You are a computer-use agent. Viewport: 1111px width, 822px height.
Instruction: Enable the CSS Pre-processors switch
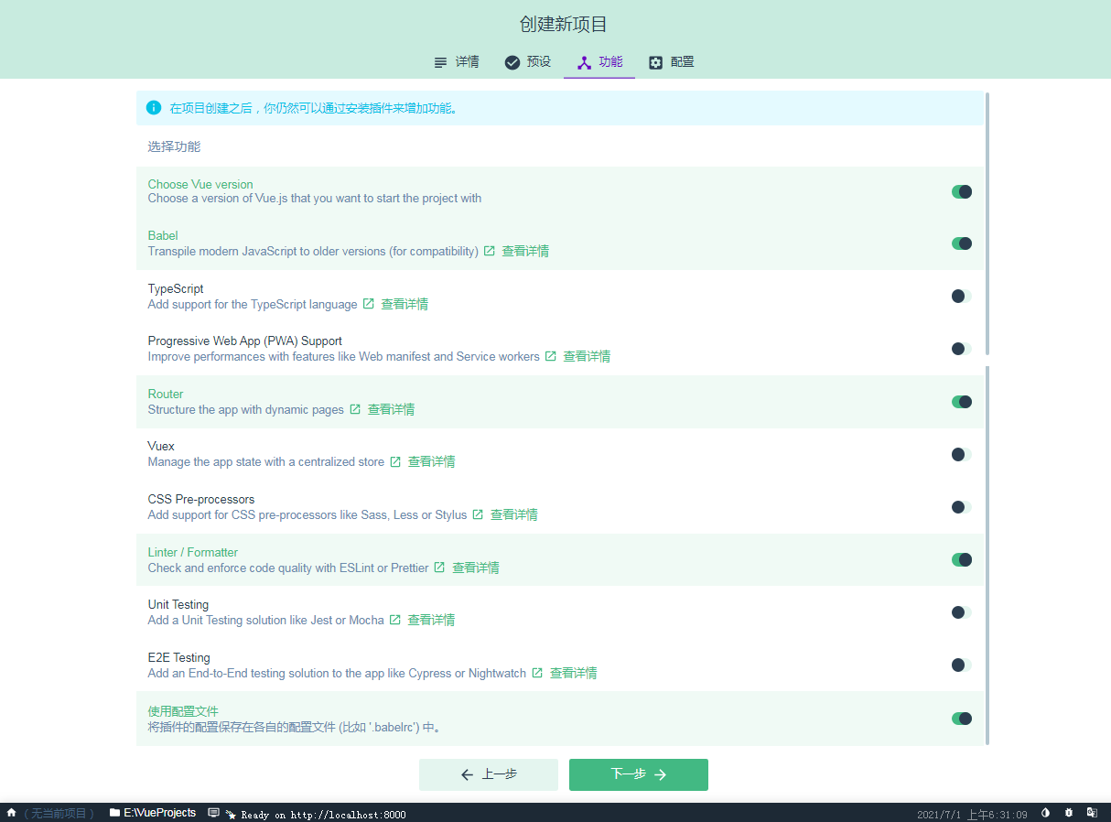962,507
